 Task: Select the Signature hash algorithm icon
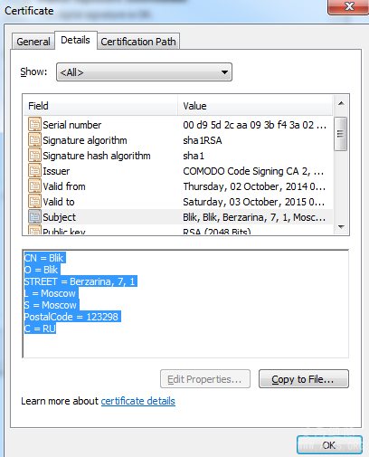[x=34, y=155]
